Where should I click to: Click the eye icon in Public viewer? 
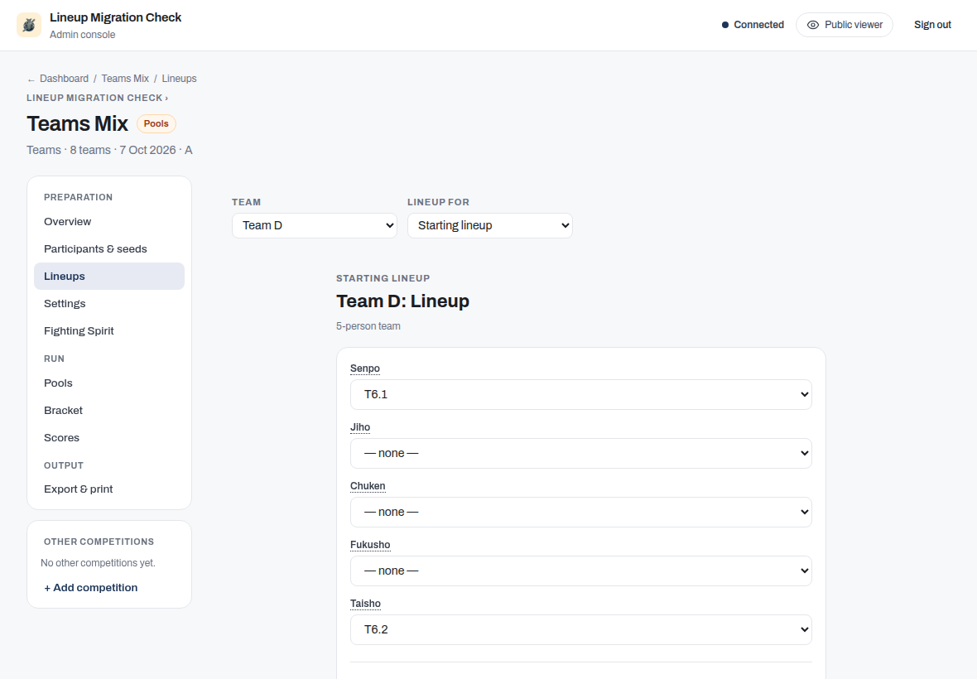812,25
